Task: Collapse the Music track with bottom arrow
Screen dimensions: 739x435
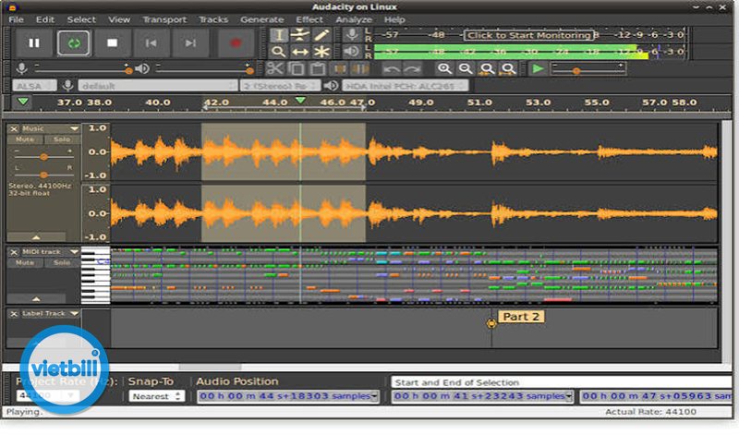Action: click(x=36, y=236)
